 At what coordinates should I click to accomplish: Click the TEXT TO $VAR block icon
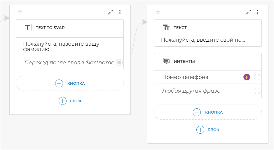28,28
